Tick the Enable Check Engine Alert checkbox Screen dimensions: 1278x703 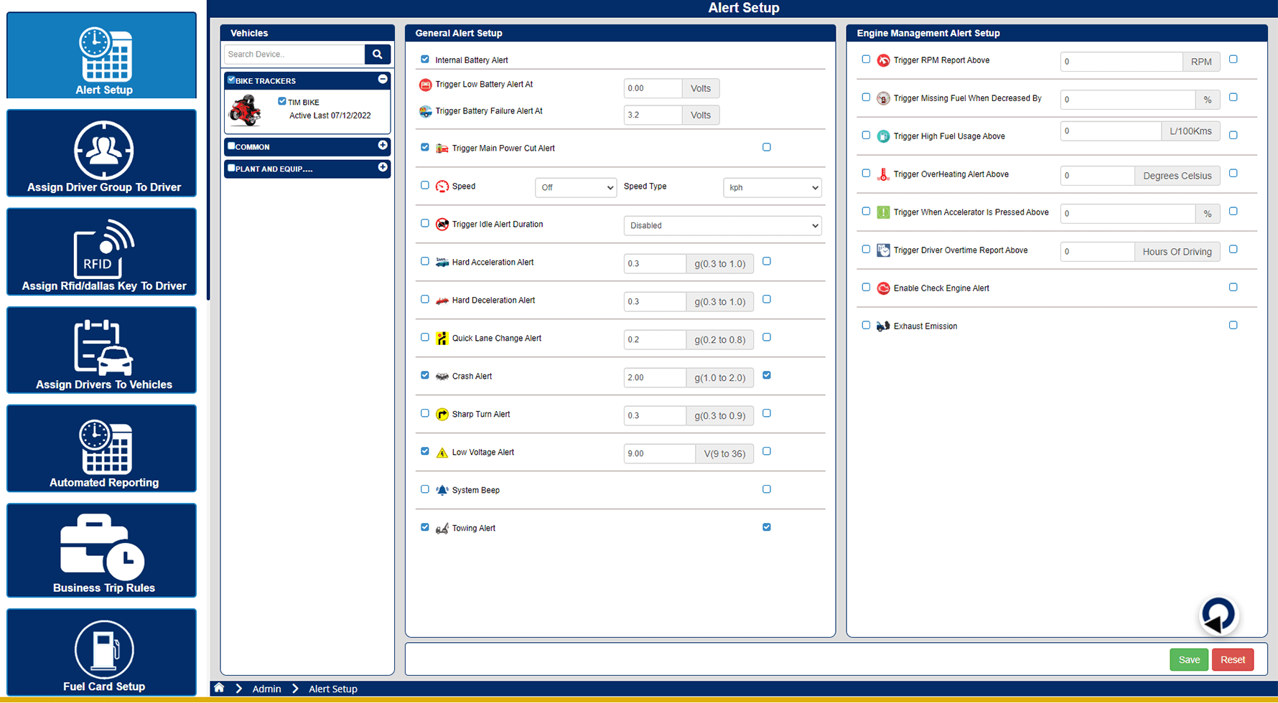click(866, 288)
